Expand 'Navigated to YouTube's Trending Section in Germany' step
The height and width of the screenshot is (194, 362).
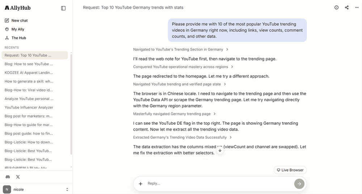(181, 49)
